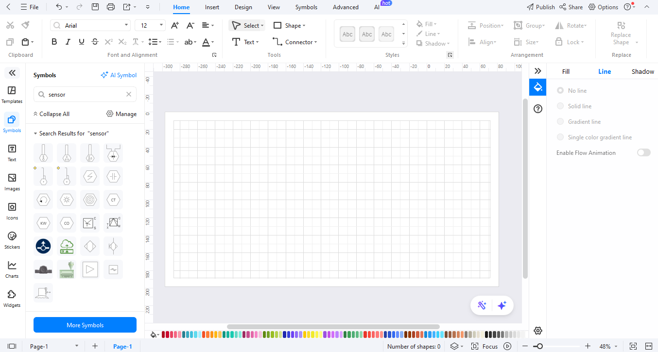Switch to the Design ribbon tab

point(243,7)
